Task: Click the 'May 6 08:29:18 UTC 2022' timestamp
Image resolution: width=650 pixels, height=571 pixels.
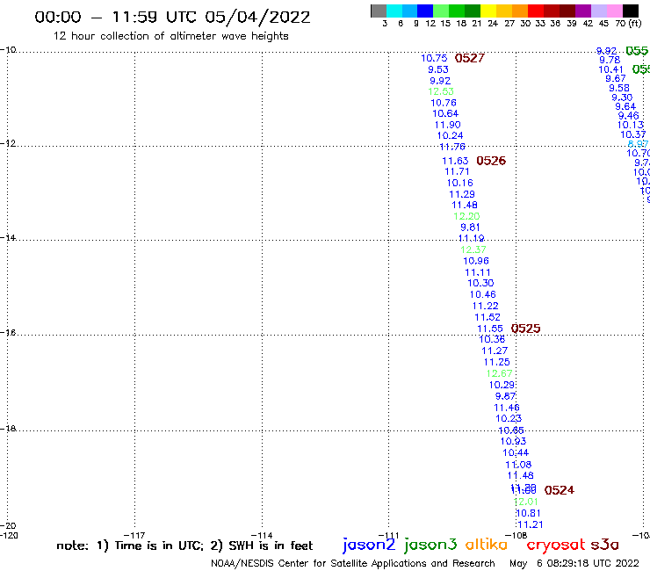Action: coord(574,563)
